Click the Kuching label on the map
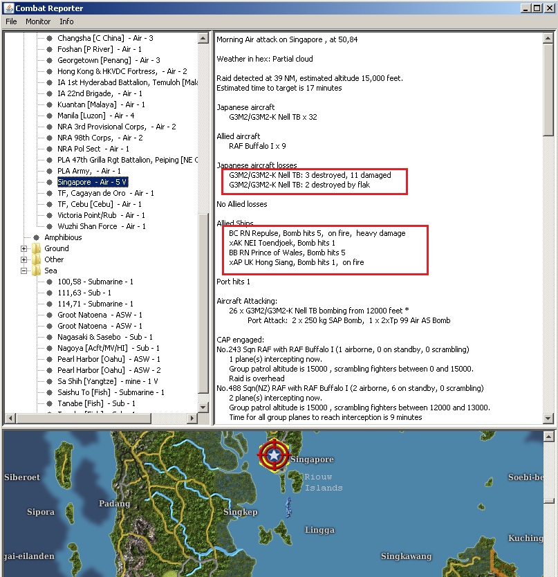Viewport: 558px width, 577px height. [x=526, y=538]
